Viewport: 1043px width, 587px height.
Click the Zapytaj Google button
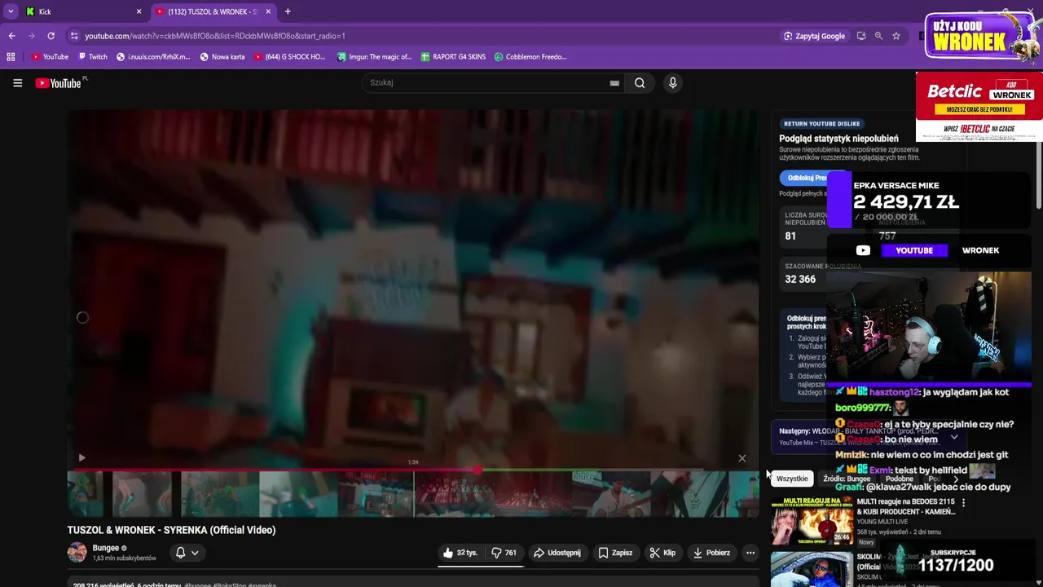(814, 36)
